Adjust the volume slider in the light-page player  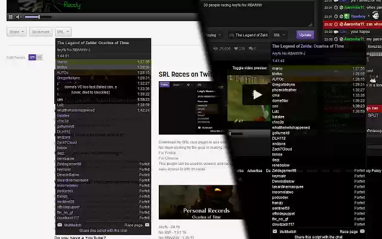click(38, 17)
